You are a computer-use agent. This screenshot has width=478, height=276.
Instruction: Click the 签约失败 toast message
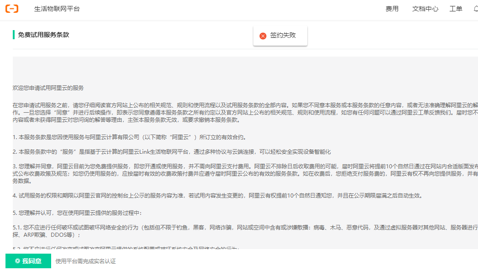[x=280, y=36]
